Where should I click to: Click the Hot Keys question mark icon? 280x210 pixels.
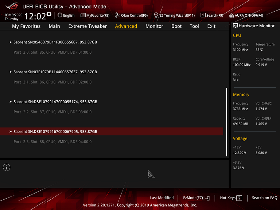(x=239, y=198)
